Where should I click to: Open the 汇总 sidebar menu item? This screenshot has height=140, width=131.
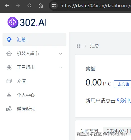pyautogui.click(x=35, y=39)
